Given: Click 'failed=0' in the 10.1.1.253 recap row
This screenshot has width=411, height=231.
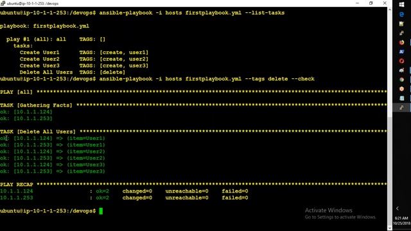Looking at the screenshot, I should point(235,198).
